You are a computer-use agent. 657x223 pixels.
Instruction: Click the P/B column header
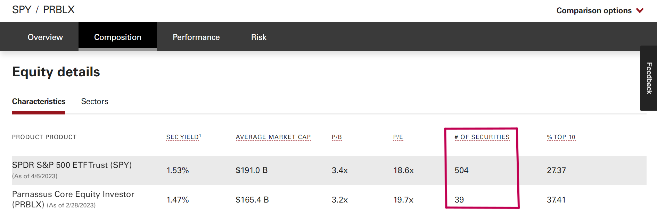click(337, 137)
